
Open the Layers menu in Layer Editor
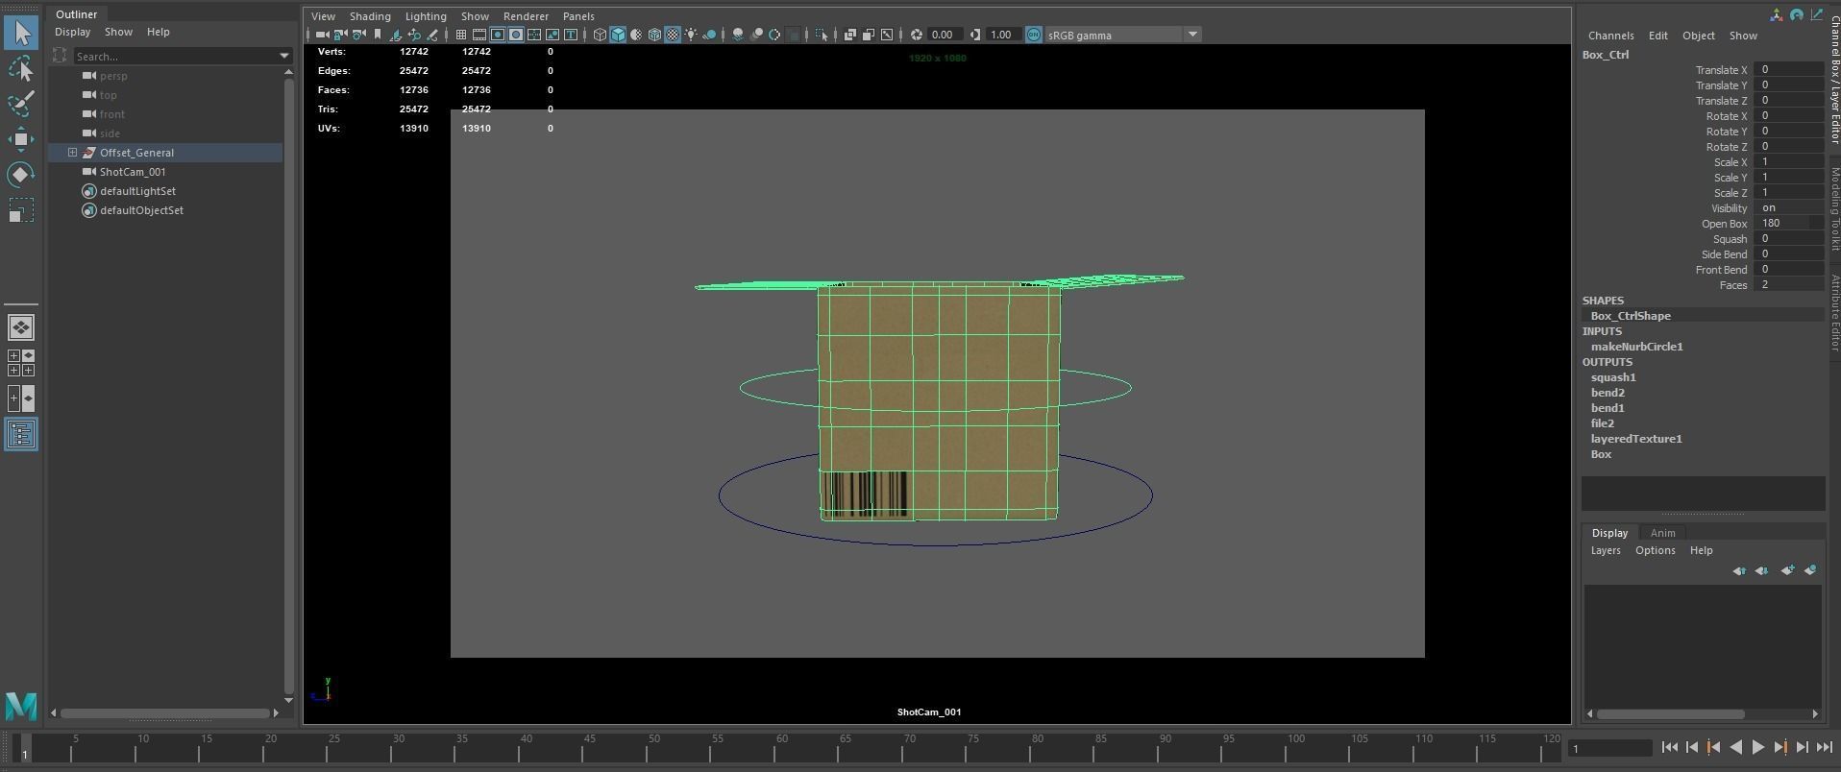pyautogui.click(x=1606, y=550)
